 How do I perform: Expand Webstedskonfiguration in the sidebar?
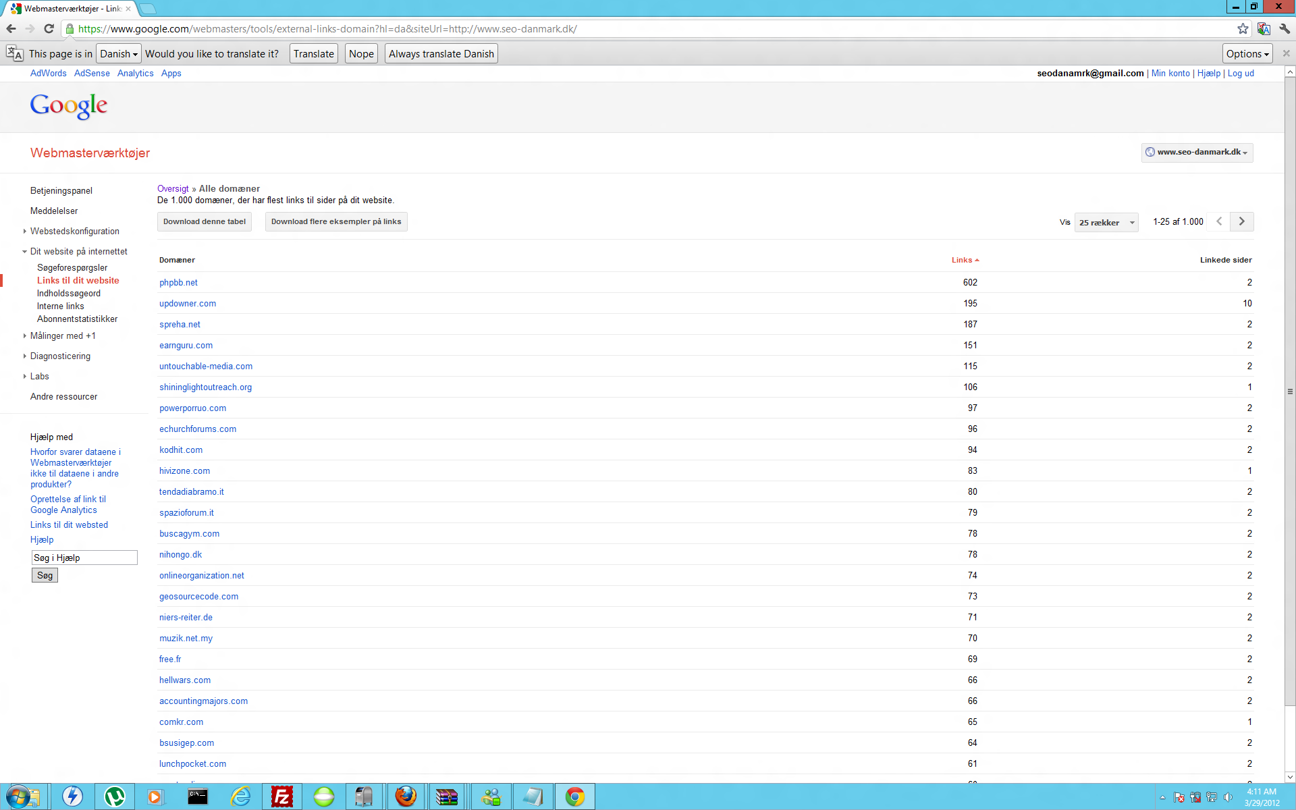pos(74,231)
